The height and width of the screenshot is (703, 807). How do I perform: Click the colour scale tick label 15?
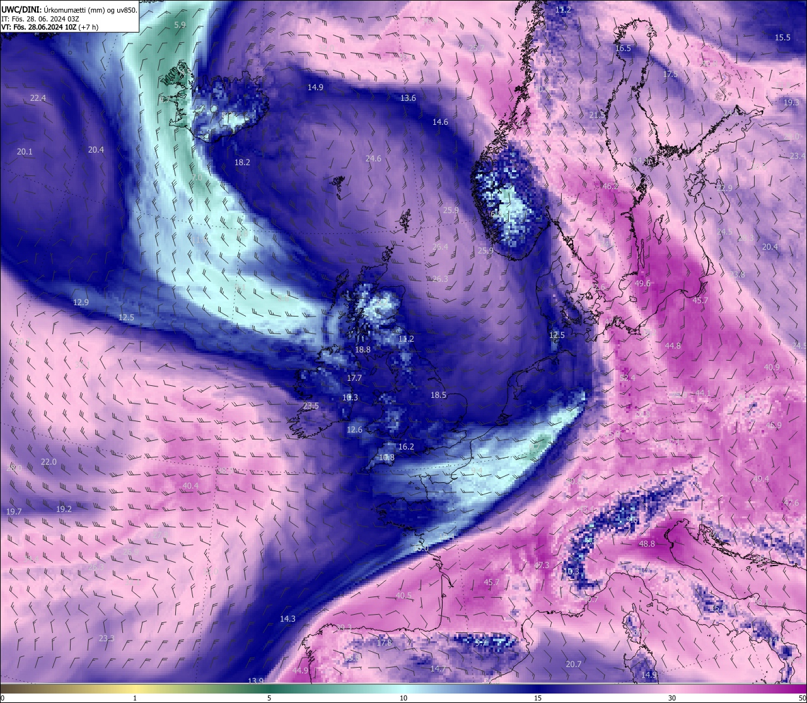538,698
